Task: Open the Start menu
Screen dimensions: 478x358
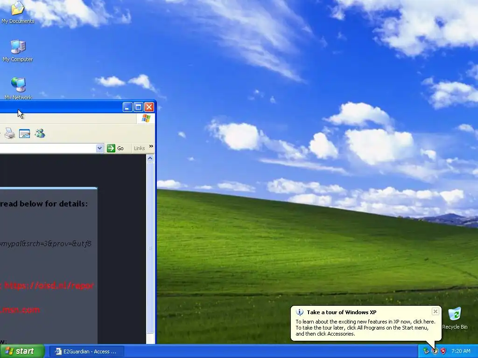Action: coord(22,351)
